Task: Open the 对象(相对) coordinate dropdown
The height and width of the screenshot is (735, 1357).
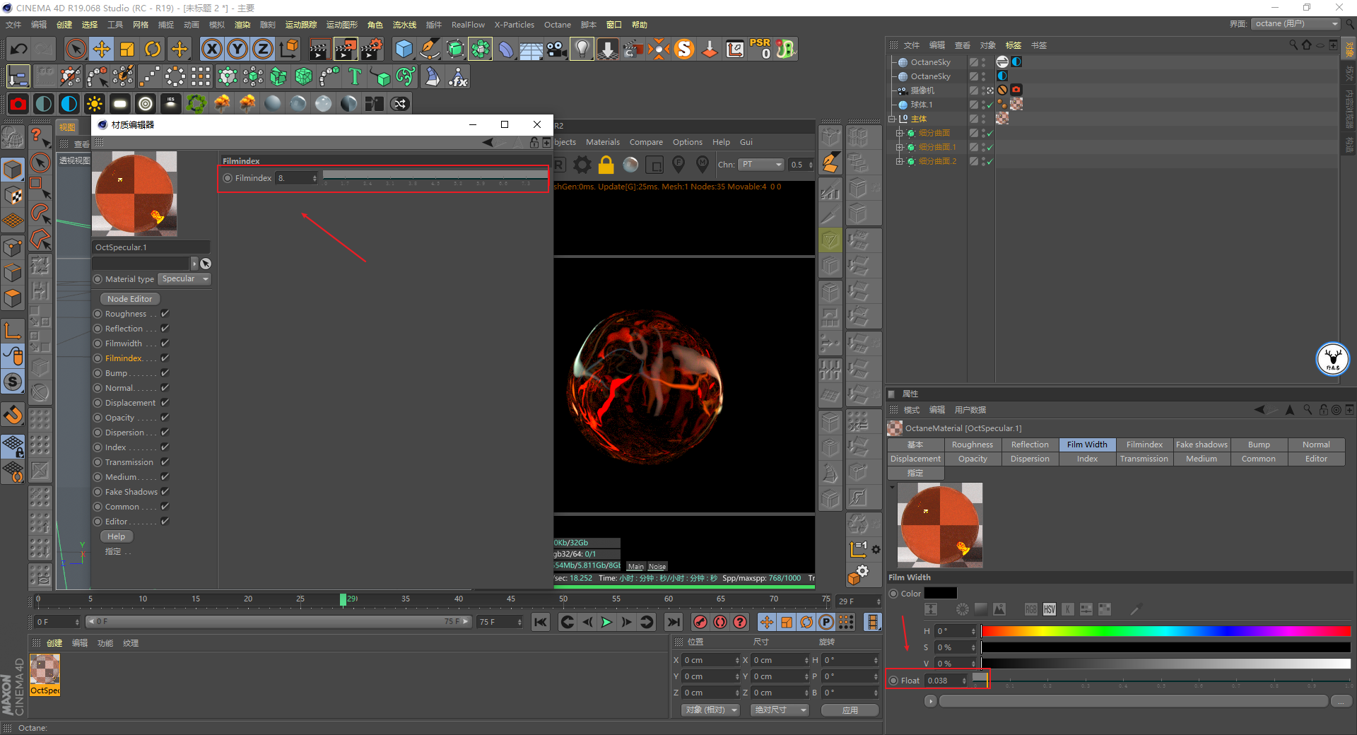Action: coord(711,710)
